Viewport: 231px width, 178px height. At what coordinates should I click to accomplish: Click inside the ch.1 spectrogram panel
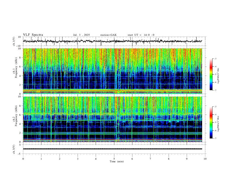pos(113,71)
